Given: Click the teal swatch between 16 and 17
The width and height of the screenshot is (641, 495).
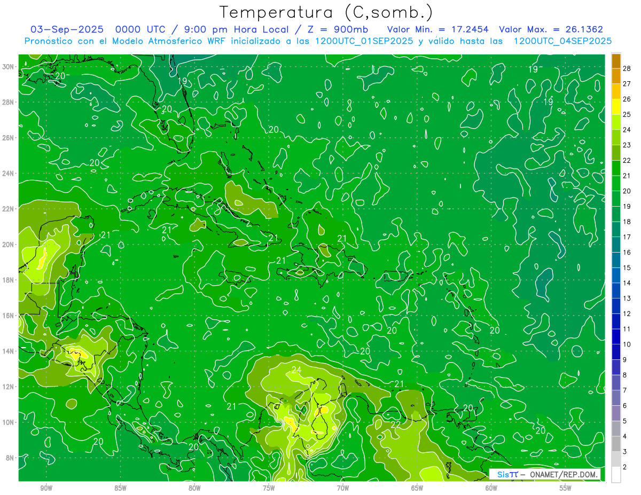Looking at the screenshot, I should [616, 245].
